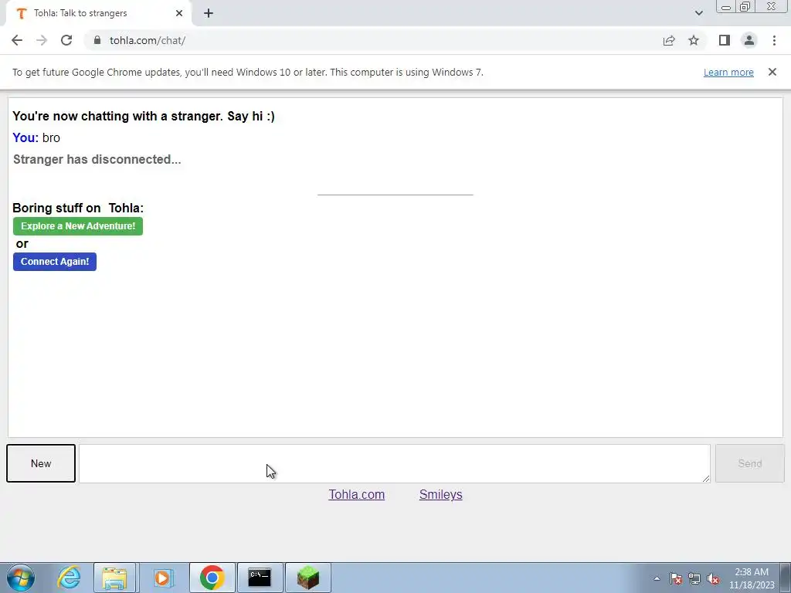This screenshot has height=593, width=791.
Task: Open network status tray icon
Action: tap(694, 578)
